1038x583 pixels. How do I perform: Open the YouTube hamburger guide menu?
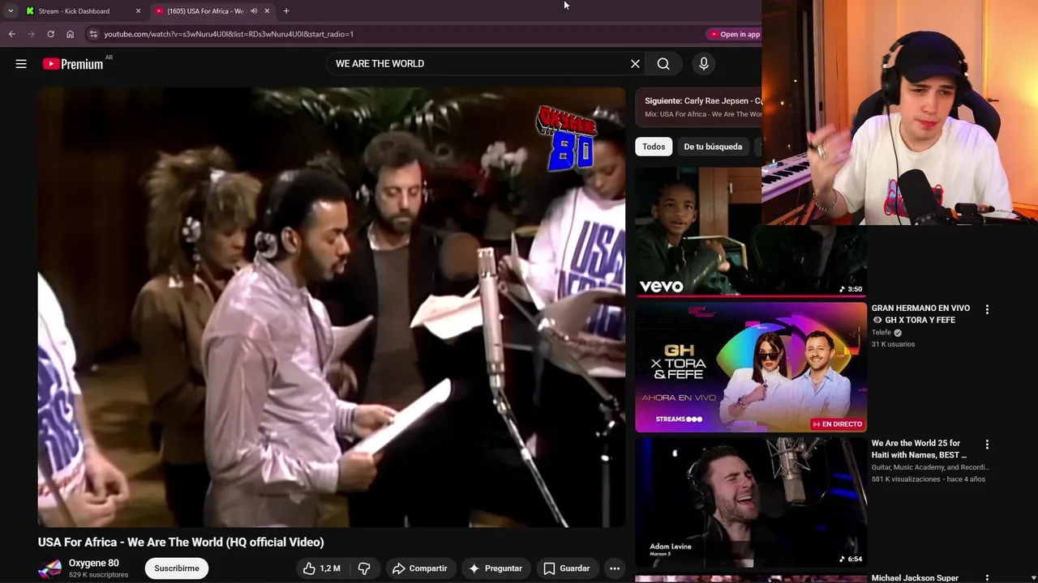pyautogui.click(x=21, y=64)
